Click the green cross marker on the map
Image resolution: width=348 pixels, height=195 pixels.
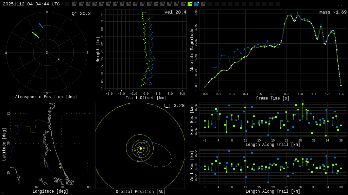click(60, 167)
